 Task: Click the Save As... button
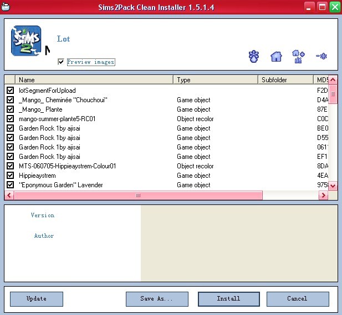point(157,299)
